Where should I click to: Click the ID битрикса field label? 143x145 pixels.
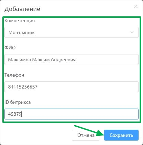coord(18,102)
